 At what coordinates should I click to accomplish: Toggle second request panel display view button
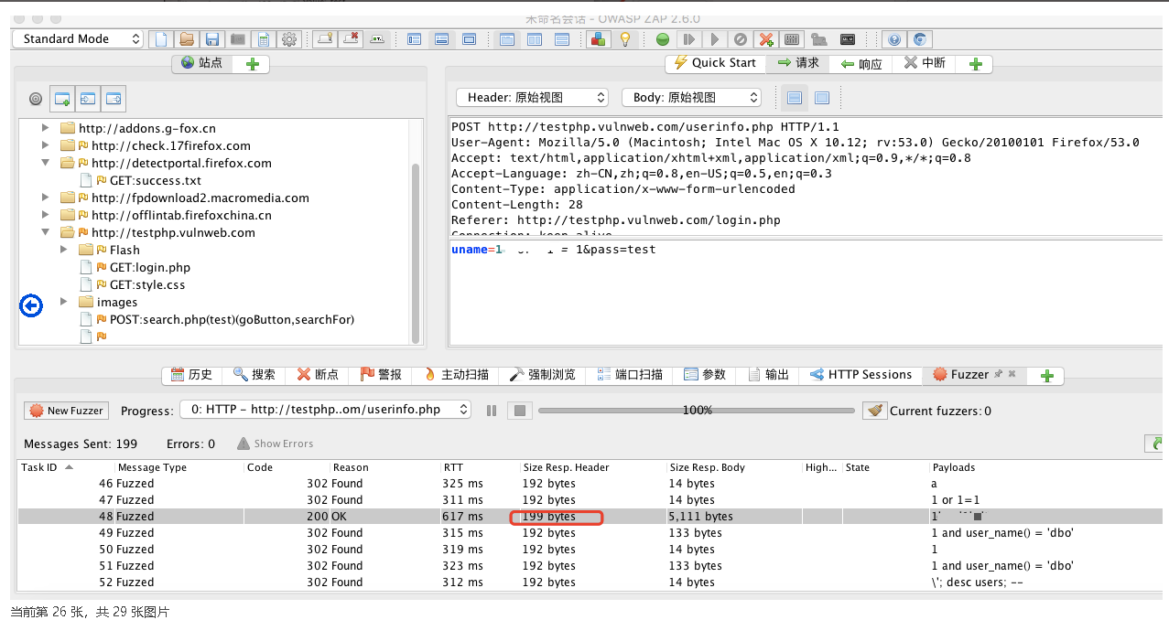click(821, 98)
